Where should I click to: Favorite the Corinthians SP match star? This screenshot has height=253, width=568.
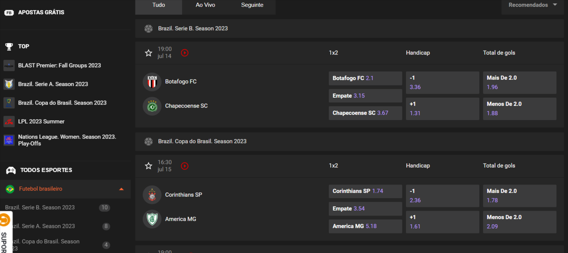tap(149, 166)
